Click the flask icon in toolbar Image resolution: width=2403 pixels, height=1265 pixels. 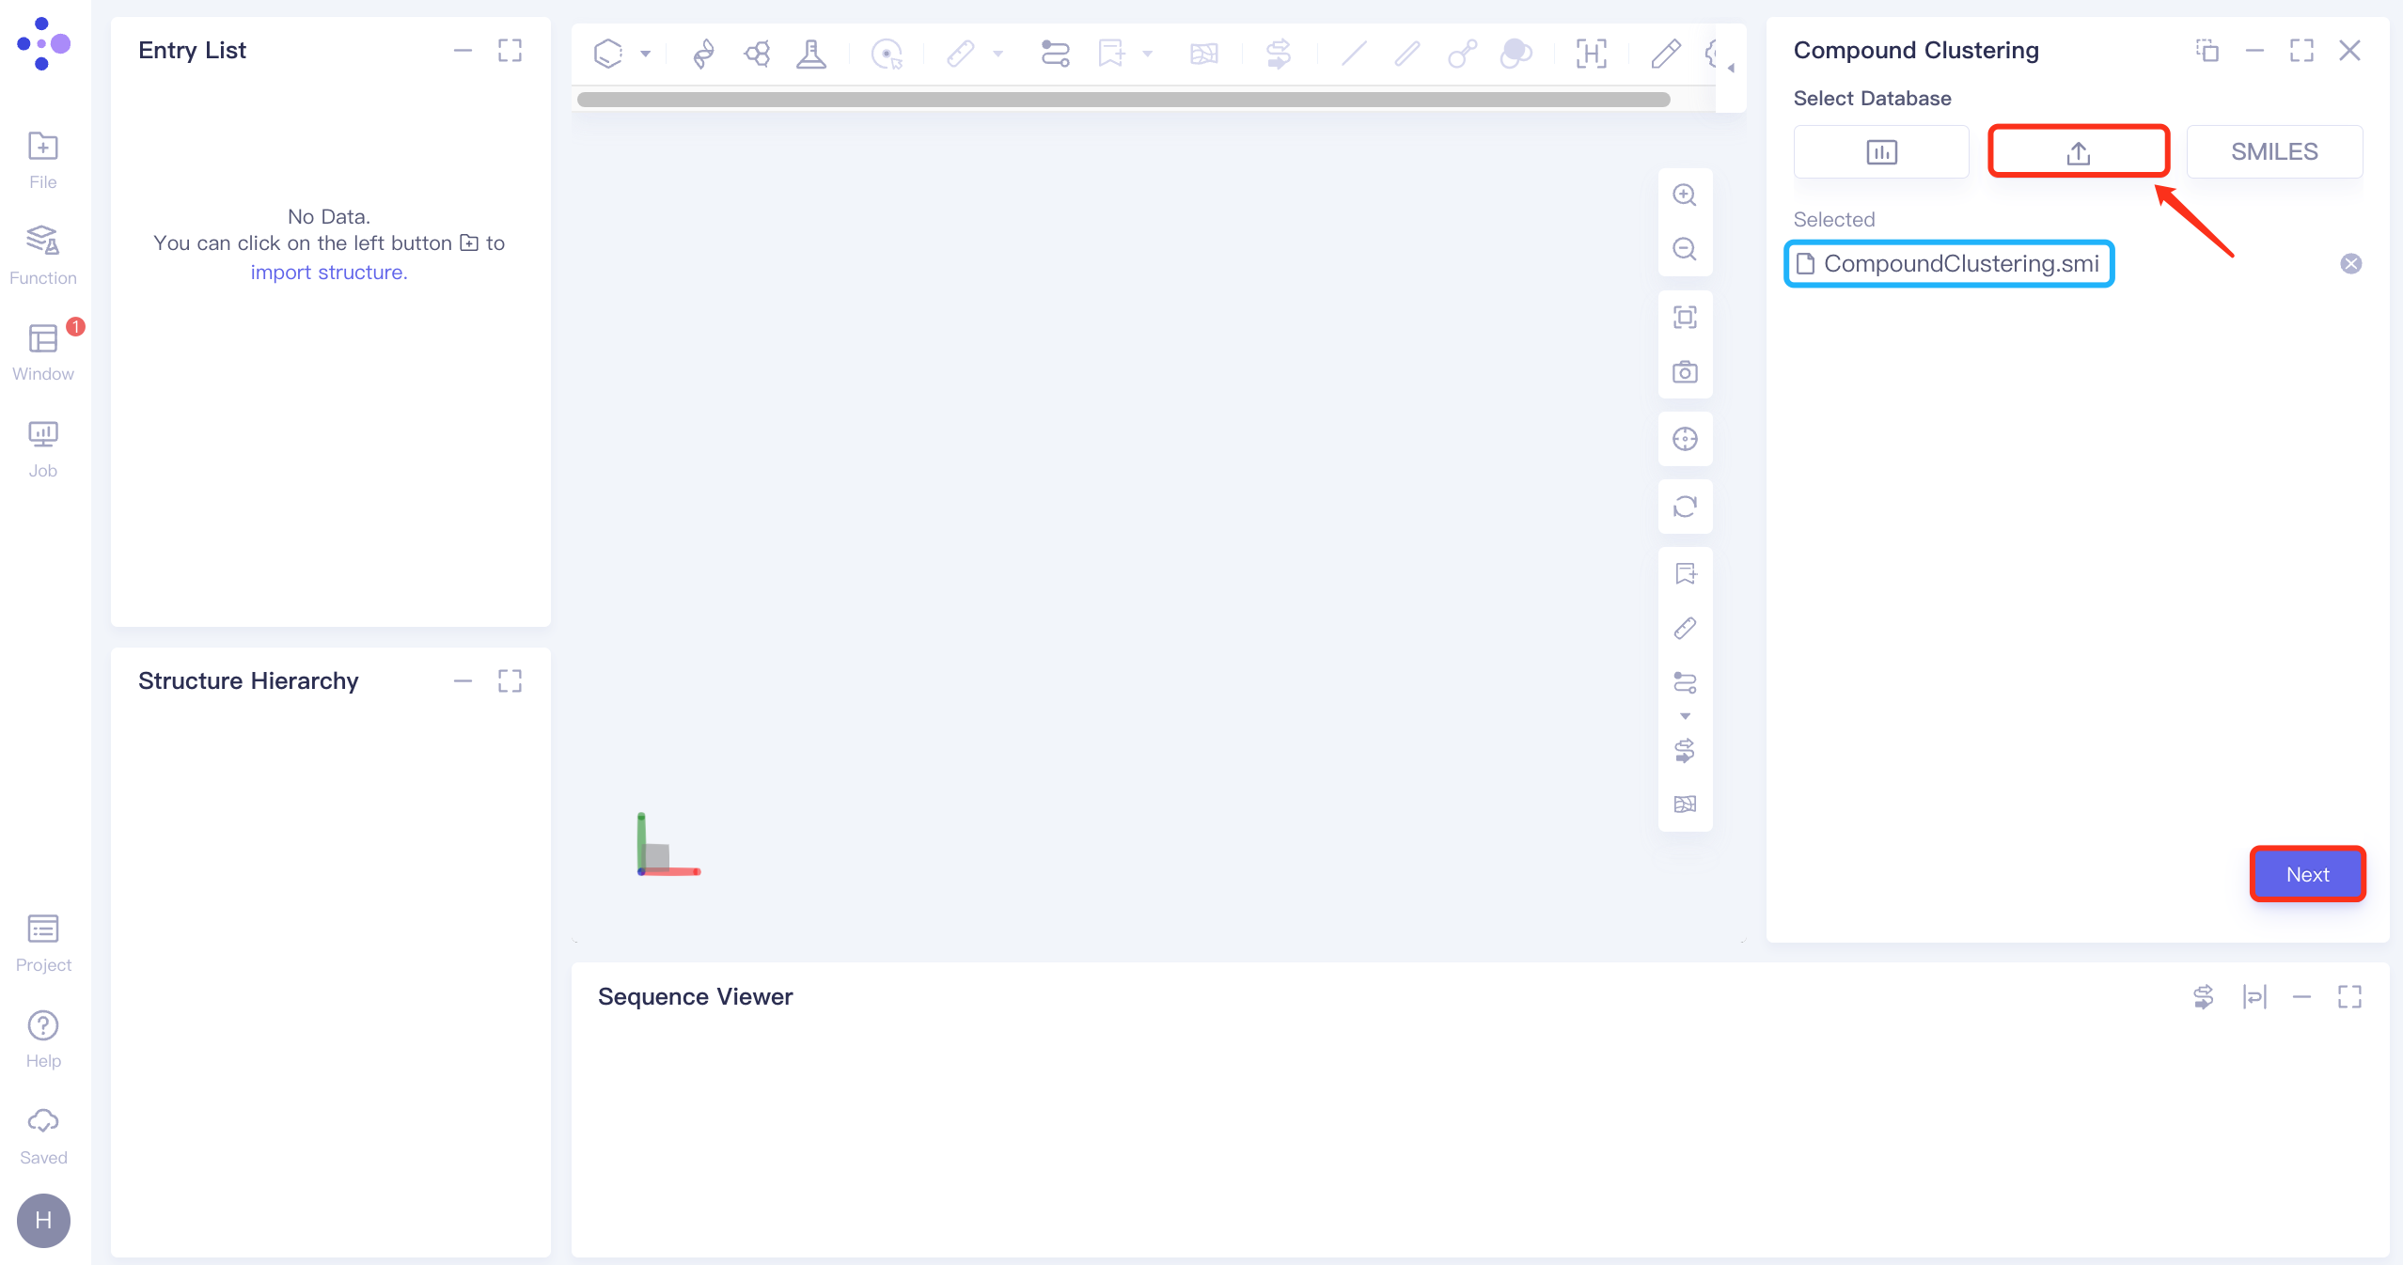811,54
